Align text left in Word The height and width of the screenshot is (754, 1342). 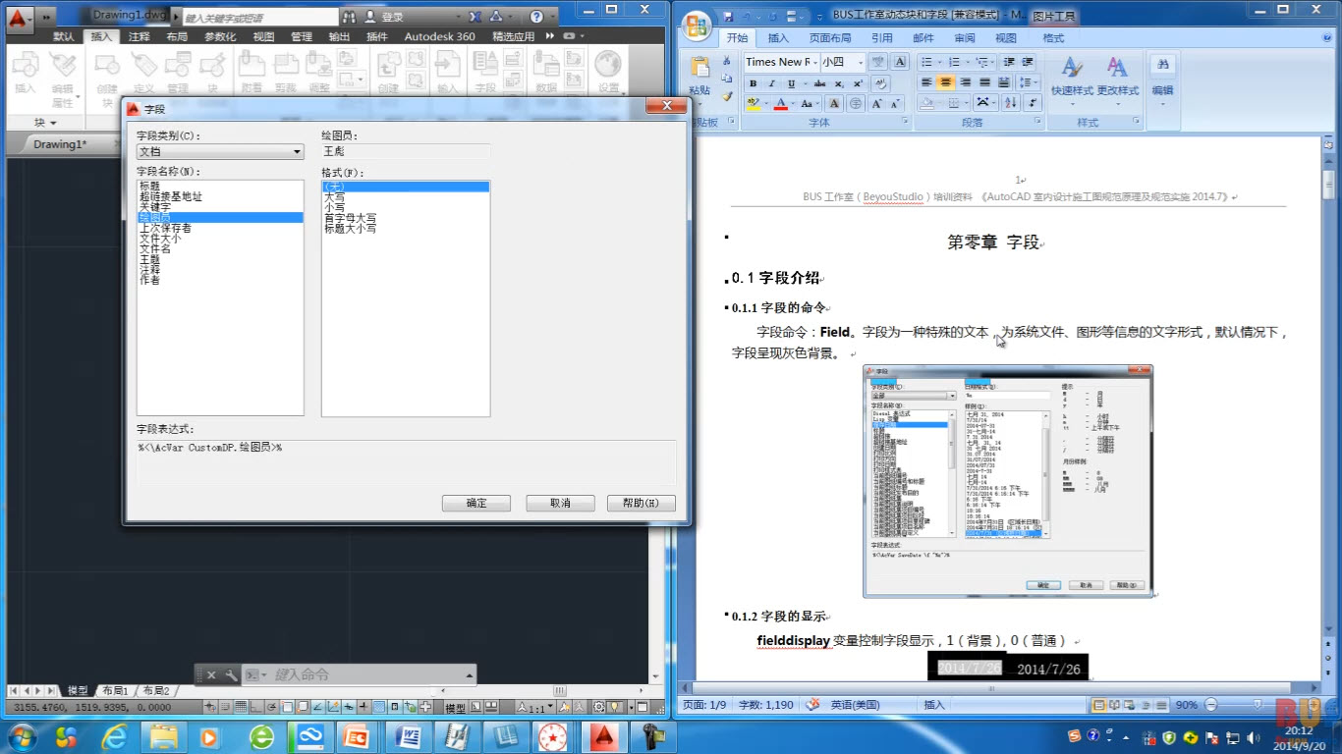pyautogui.click(x=926, y=82)
